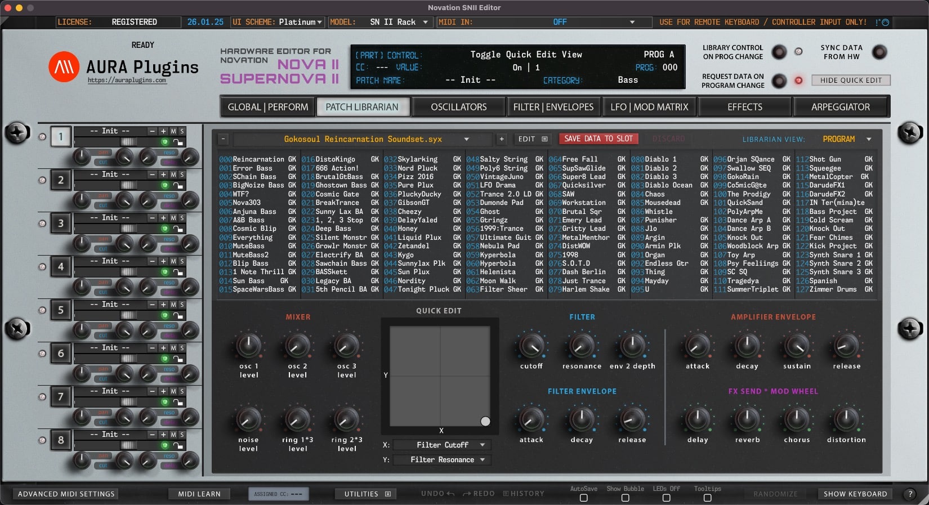
Task: Enable the AutoSave checkbox
Action: coord(583,498)
